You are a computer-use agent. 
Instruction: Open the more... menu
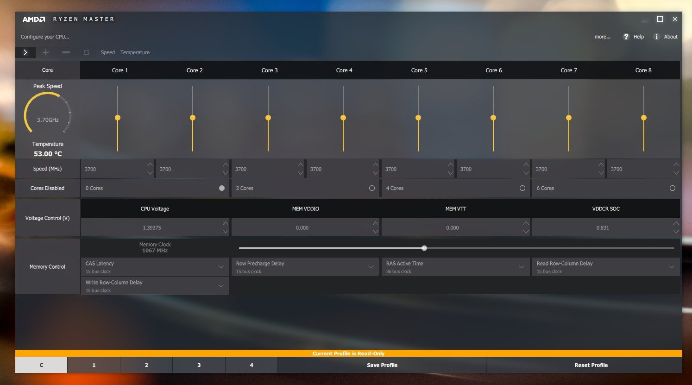[603, 37]
